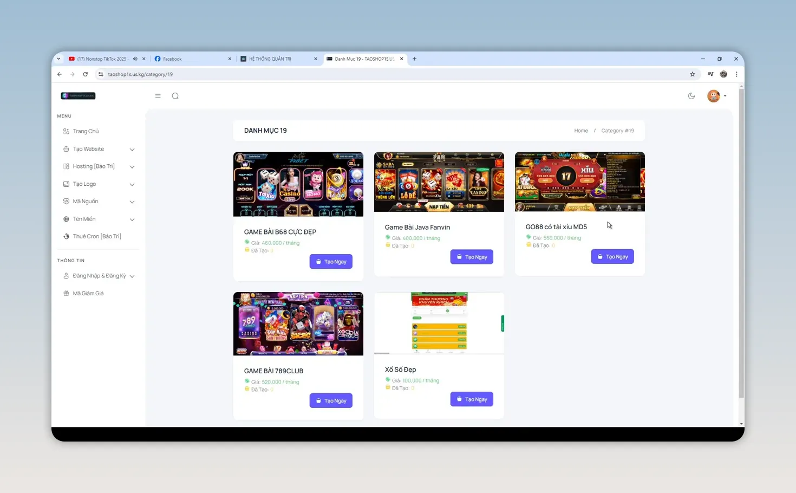
Task: Click the TAOSHOP1S site logo
Action: [x=79, y=96]
